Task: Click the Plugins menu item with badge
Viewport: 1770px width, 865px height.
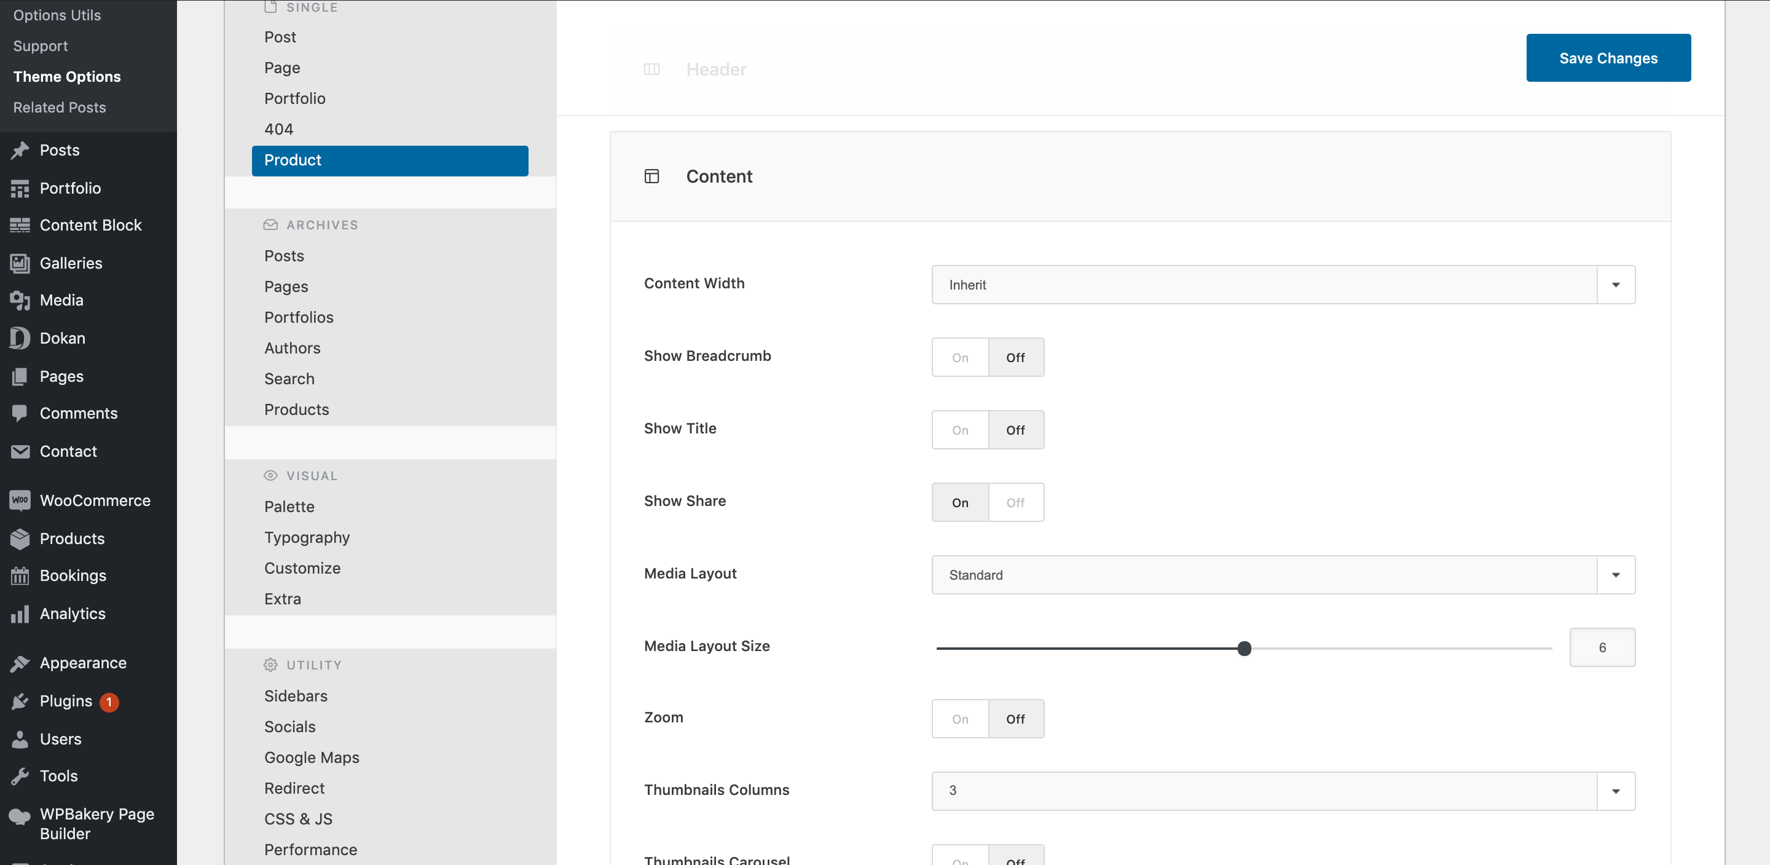Action: pyautogui.click(x=77, y=700)
